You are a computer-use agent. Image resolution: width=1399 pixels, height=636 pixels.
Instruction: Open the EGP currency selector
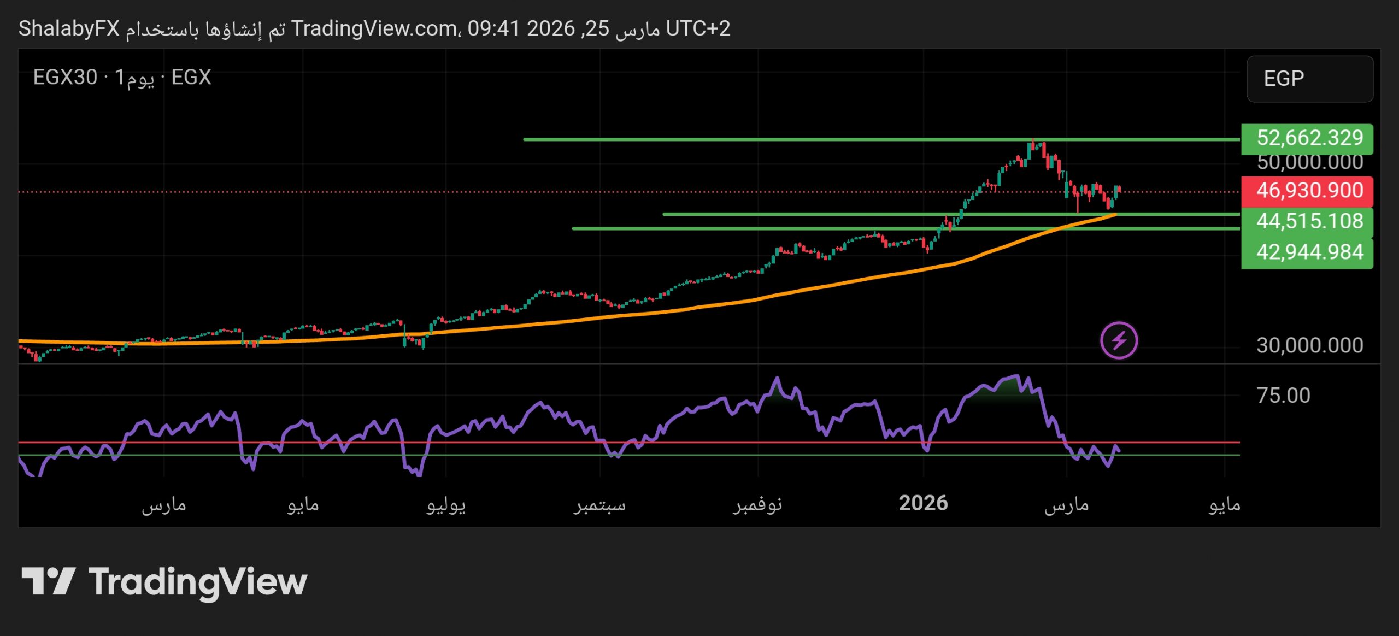1309,79
